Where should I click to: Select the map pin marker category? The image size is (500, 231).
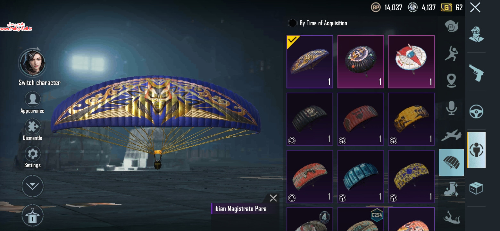tap(451, 81)
